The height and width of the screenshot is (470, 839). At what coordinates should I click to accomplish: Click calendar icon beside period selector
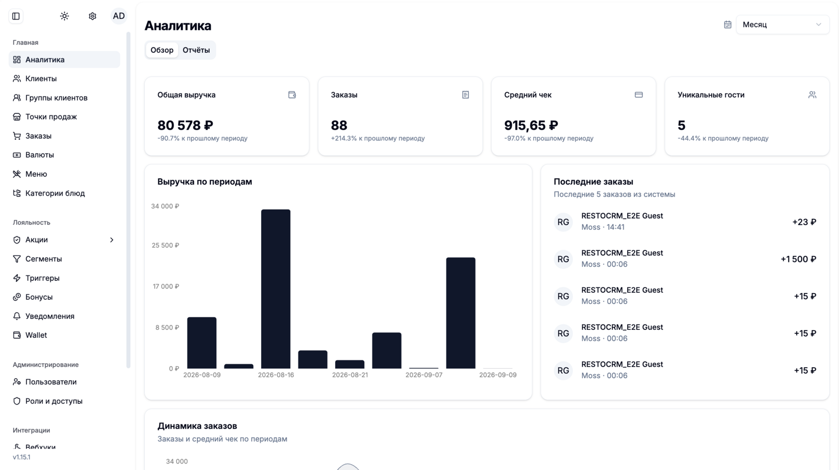click(728, 24)
